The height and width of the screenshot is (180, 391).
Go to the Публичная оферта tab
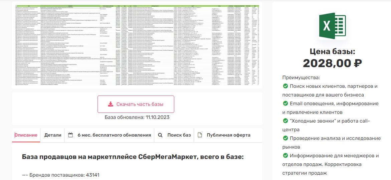coord(228,135)
